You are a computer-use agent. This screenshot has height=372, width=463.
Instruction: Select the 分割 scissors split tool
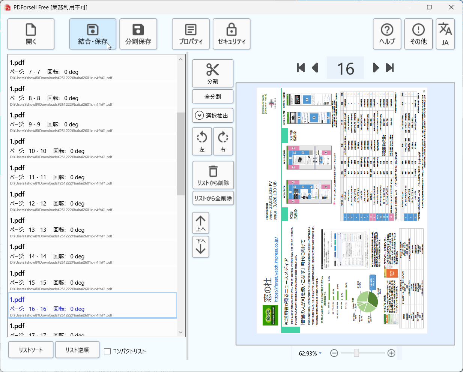212,73
